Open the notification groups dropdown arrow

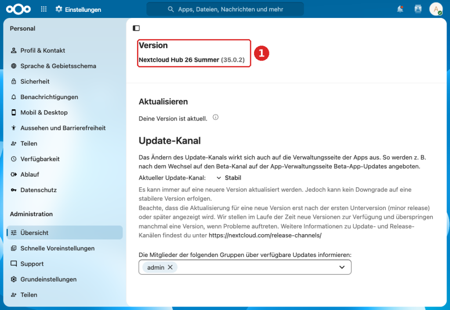342,267
